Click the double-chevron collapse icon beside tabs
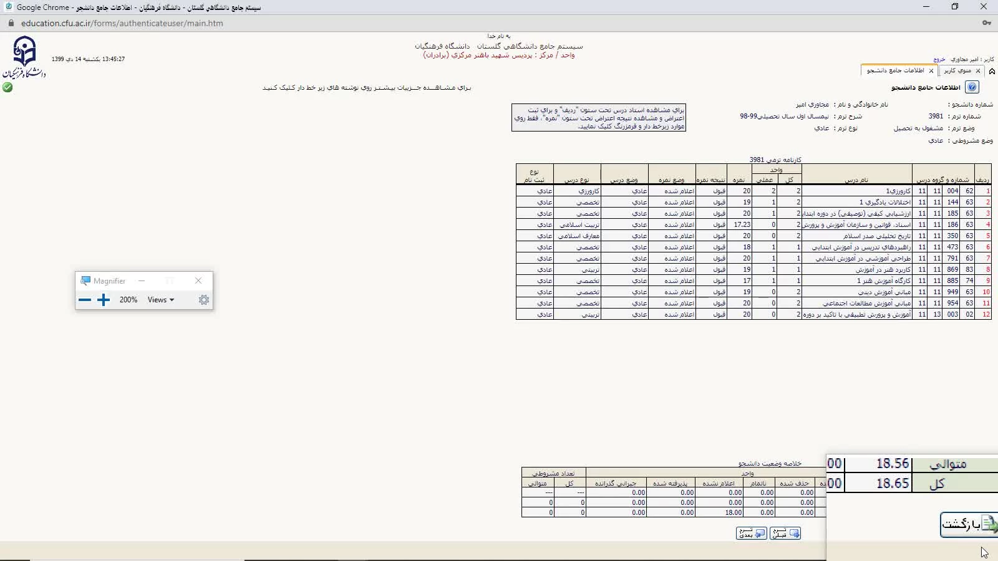 (992, 71)
